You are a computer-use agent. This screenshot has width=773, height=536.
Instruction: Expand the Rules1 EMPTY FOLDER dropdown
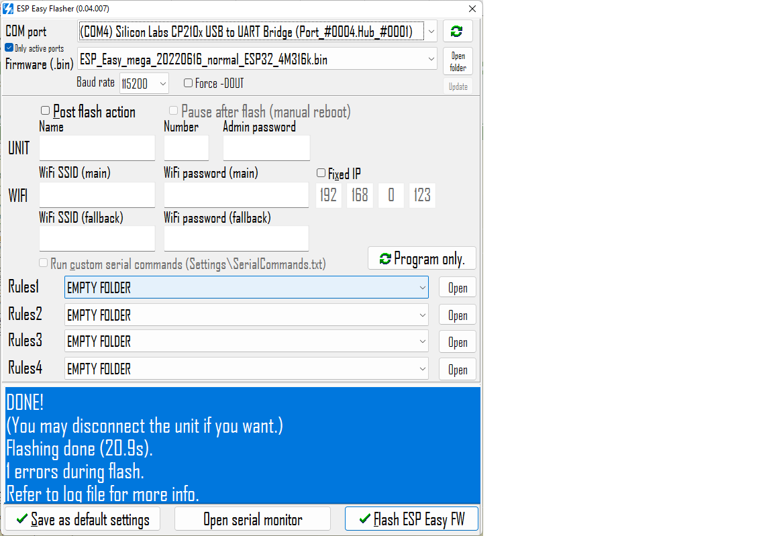coord(423,288)
